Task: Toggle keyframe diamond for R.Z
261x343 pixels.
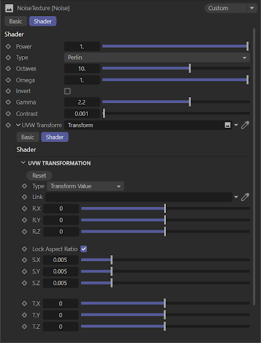Action: tap(25, 232)
